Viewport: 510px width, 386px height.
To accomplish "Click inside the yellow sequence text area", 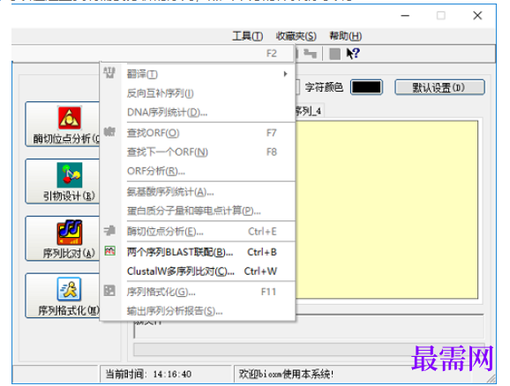I will pos(386,210).
